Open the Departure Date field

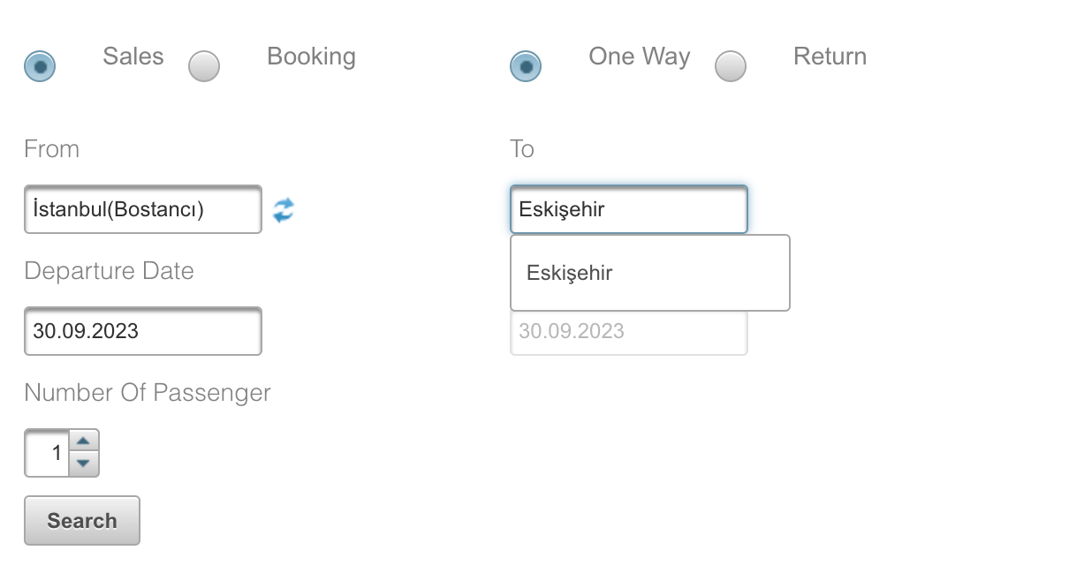[x=143, y=331]
